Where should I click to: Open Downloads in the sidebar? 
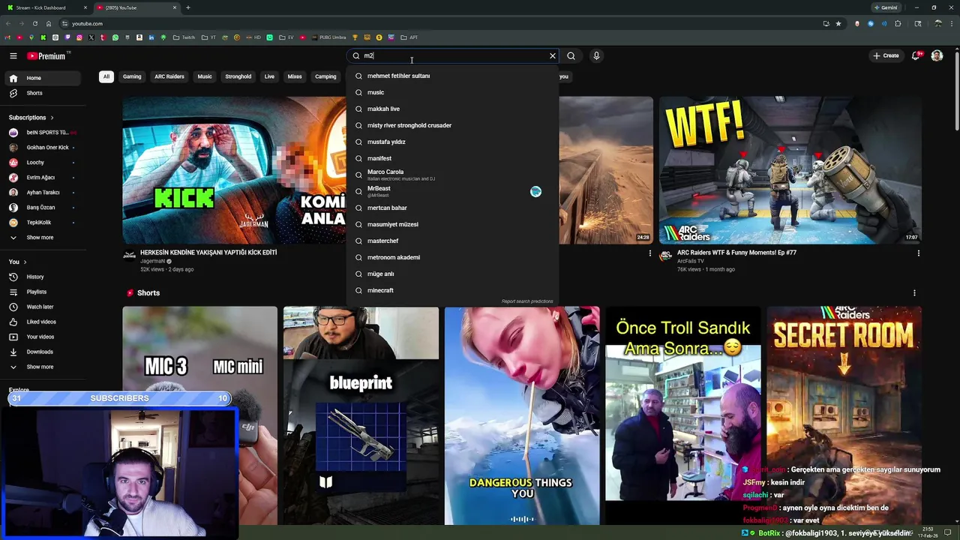[43, 352]
